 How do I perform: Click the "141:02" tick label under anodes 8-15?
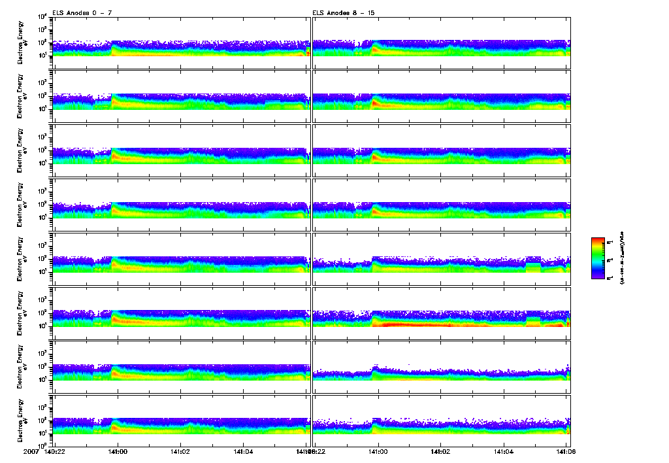pyautogui.click(x=440, y=451)
